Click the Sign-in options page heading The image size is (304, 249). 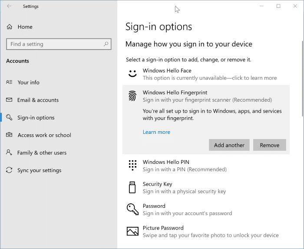tap(159, 27)
